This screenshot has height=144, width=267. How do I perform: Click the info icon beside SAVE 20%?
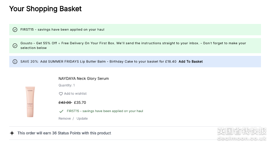coord(15,62)
